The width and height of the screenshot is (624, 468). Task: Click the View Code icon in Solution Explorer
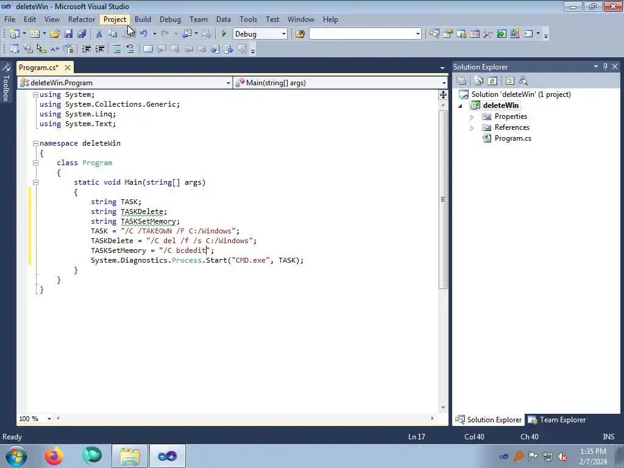click(x=510, y=81)
